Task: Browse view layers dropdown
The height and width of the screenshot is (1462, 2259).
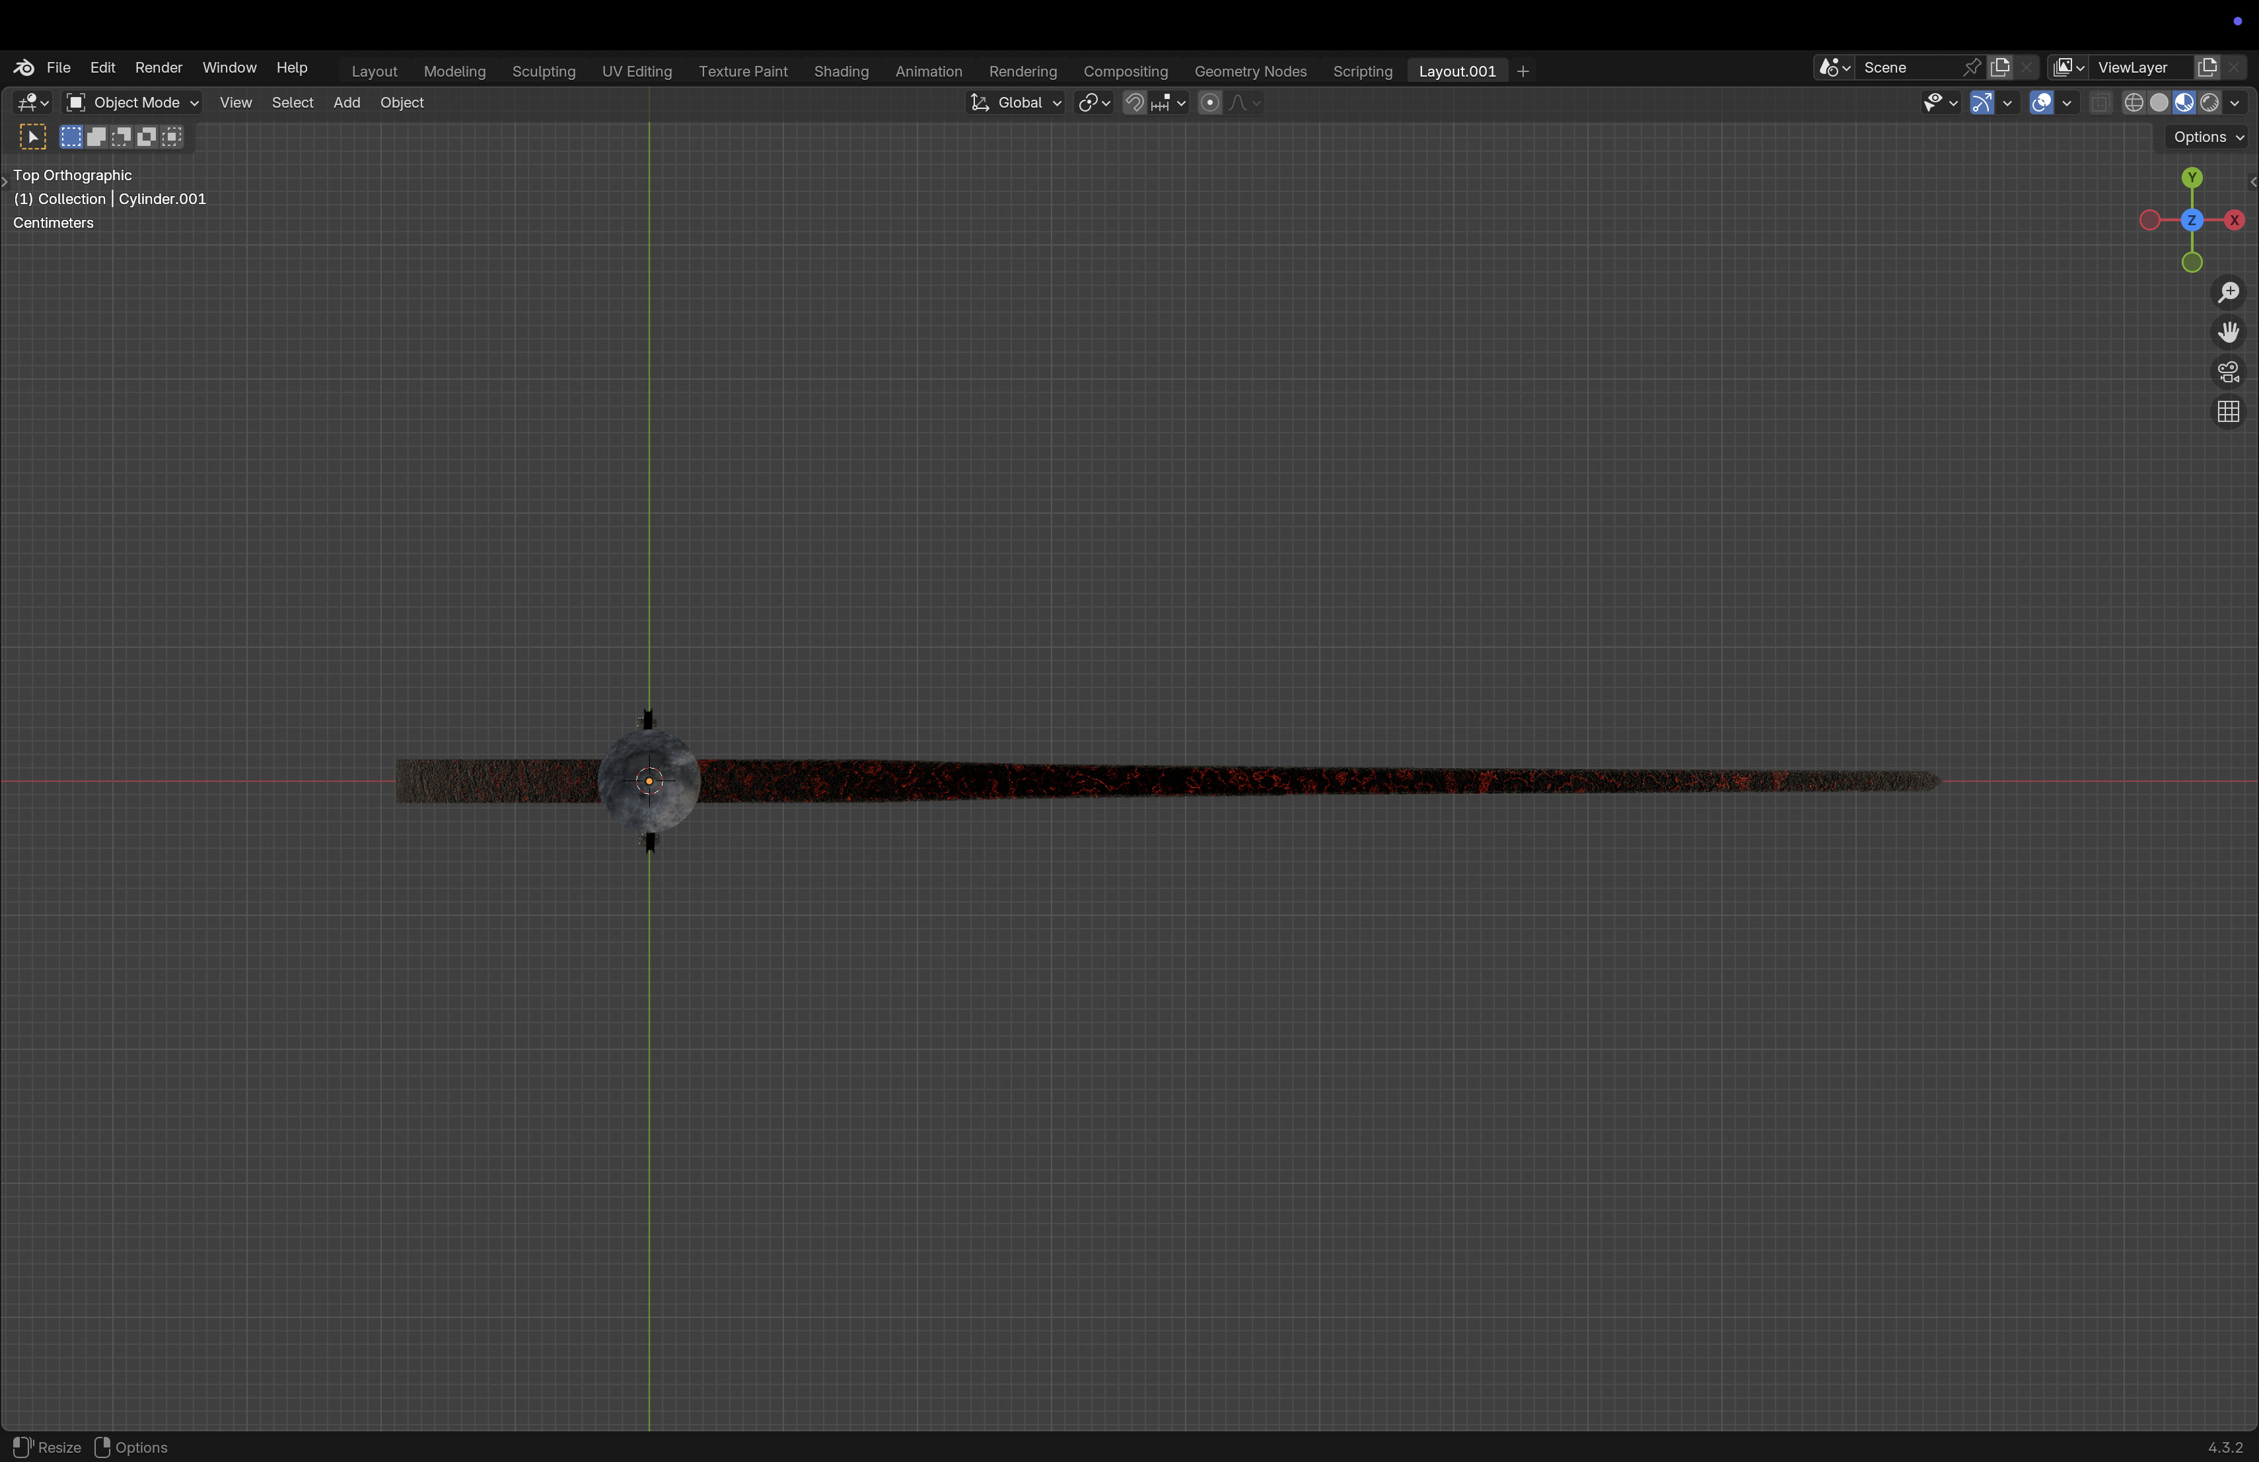Action: [2068, 67]
